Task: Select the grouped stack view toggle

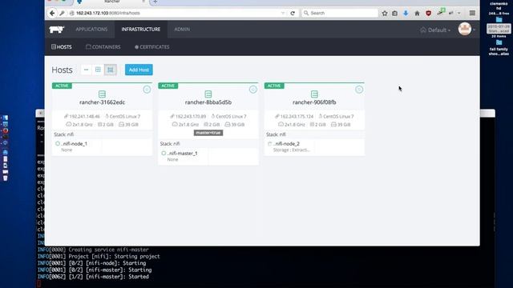Action: [x=111, y=70]
